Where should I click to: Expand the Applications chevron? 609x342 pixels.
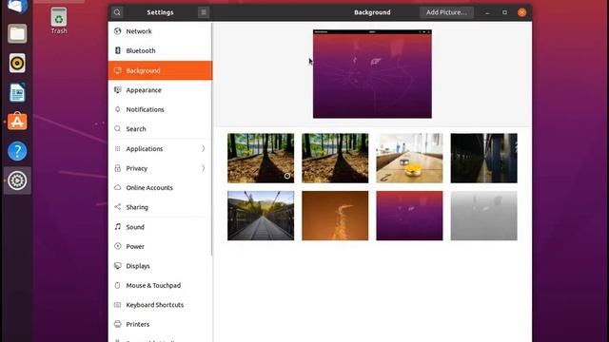pos(203,148)
